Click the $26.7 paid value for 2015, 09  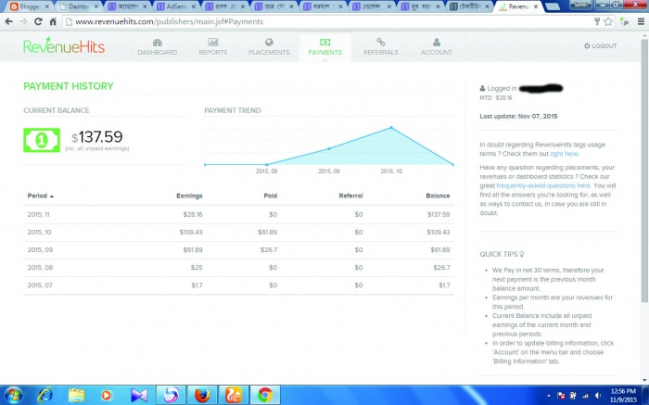pyautogui.click(x=269, y=250)
